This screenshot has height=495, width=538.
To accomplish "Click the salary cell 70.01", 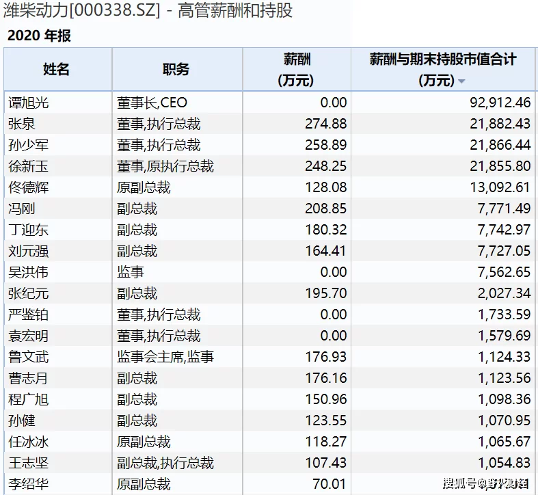I will tap(329, 484).
